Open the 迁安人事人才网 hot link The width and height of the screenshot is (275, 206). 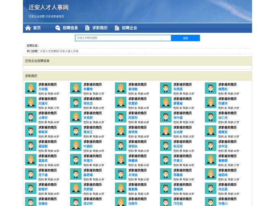[69, 51]
